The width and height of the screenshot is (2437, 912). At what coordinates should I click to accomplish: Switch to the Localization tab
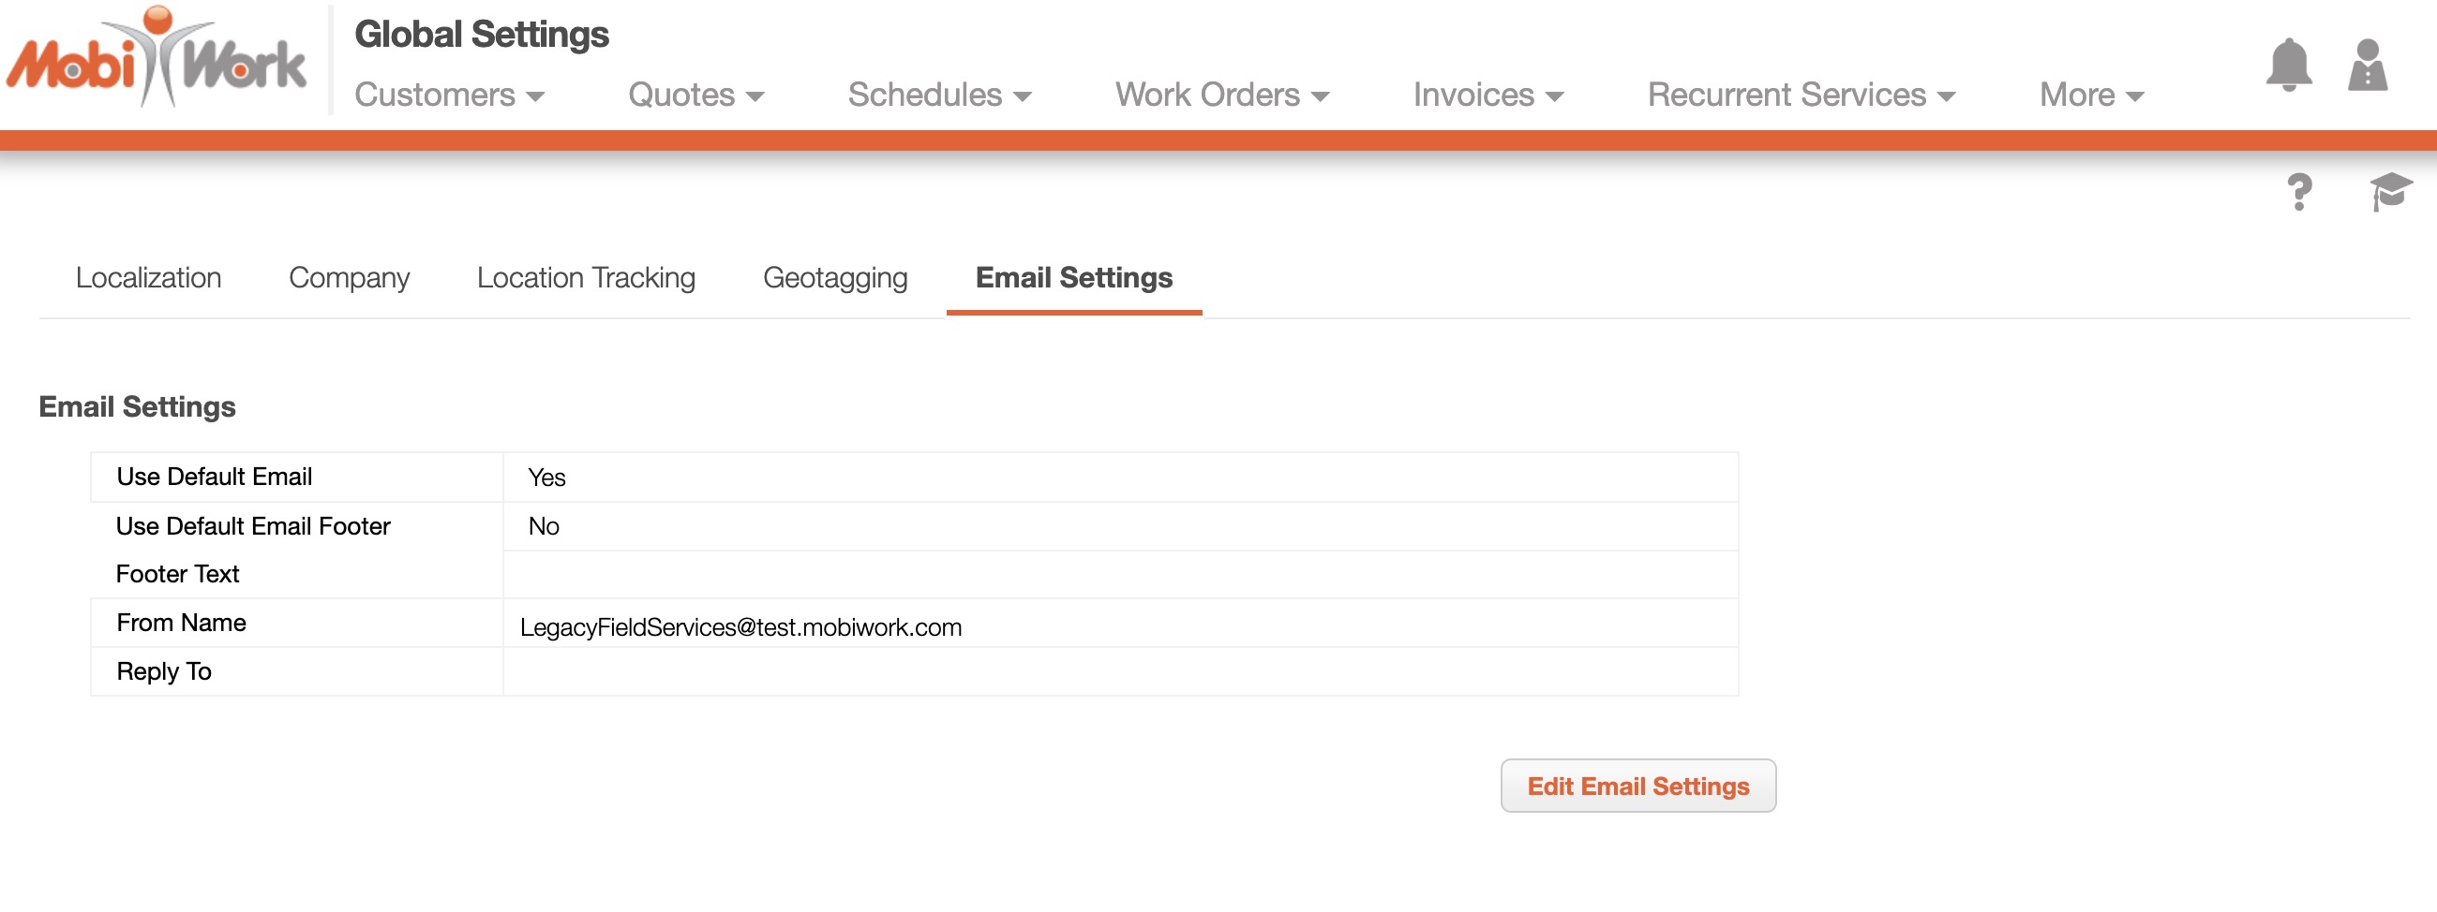148,278
